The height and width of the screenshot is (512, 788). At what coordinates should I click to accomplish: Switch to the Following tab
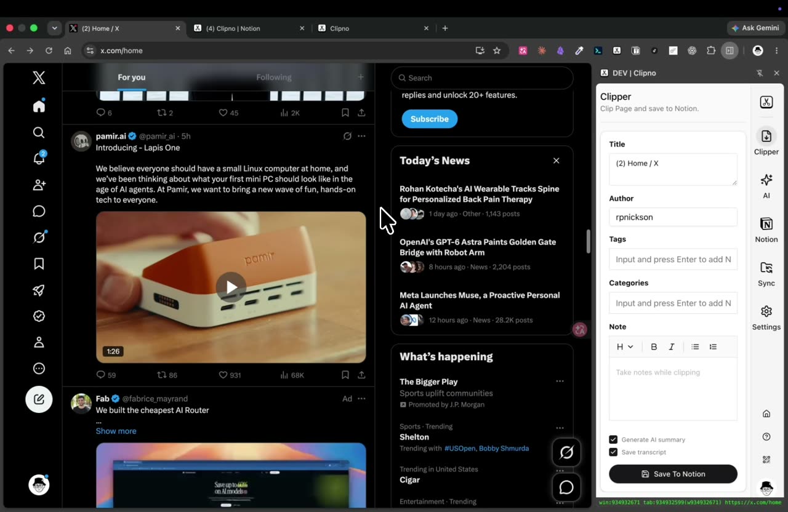coord(274,78)
